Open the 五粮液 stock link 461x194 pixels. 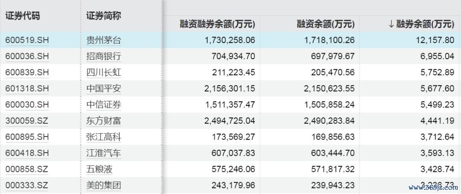(x=99, y=169)
